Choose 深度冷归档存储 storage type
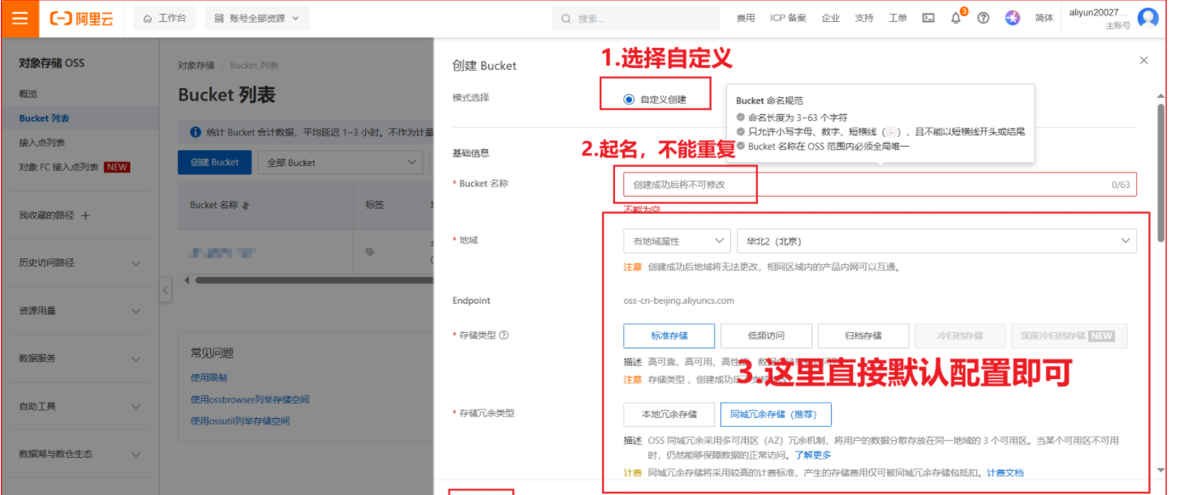 tap(1069, 335)
